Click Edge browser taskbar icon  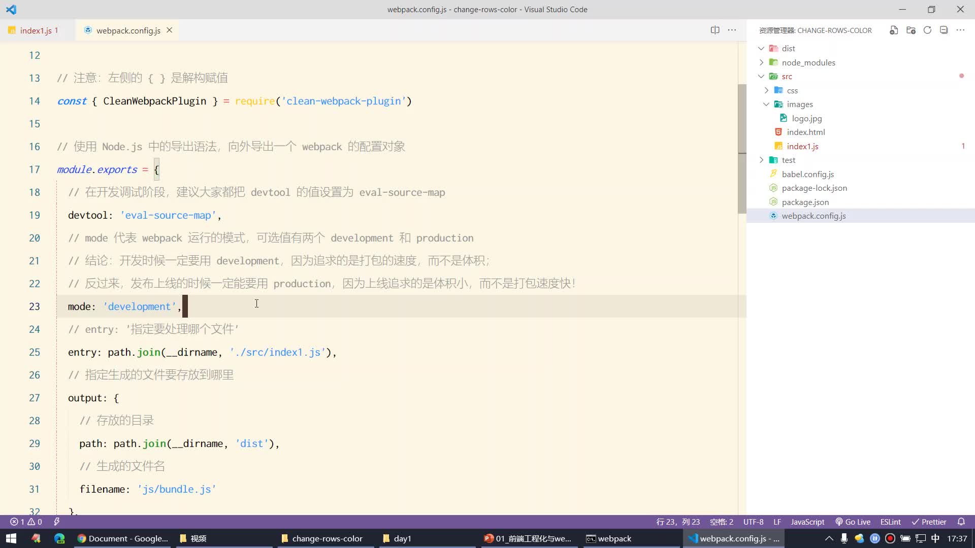coord(59,538)
